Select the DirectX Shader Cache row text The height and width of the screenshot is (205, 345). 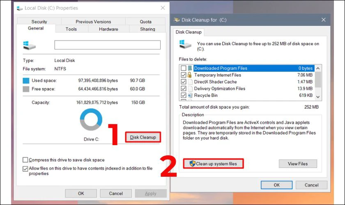click(215, 82)
